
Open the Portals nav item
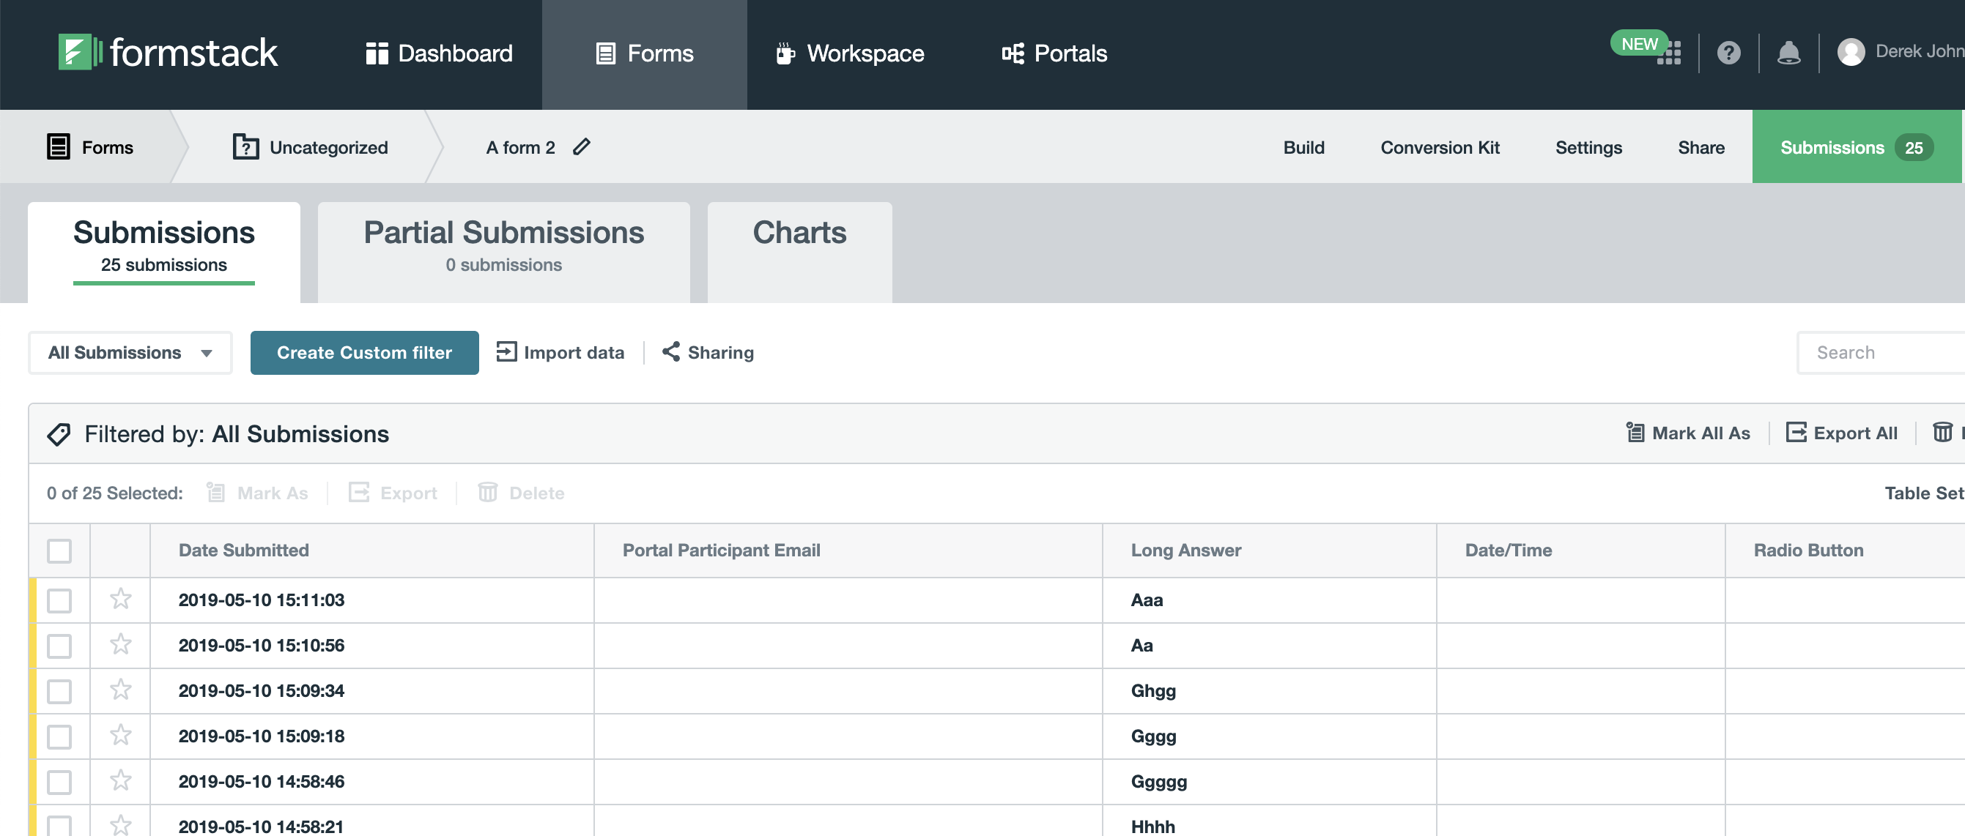(1054, 53)
